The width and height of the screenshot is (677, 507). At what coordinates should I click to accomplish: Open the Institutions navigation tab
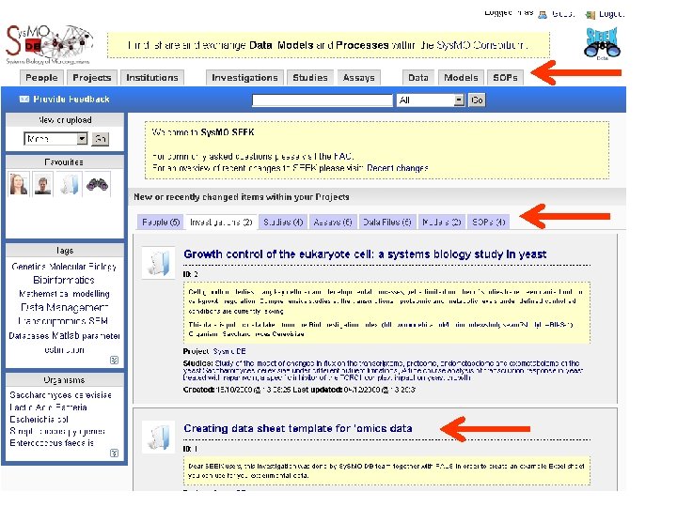pos(152,78)
